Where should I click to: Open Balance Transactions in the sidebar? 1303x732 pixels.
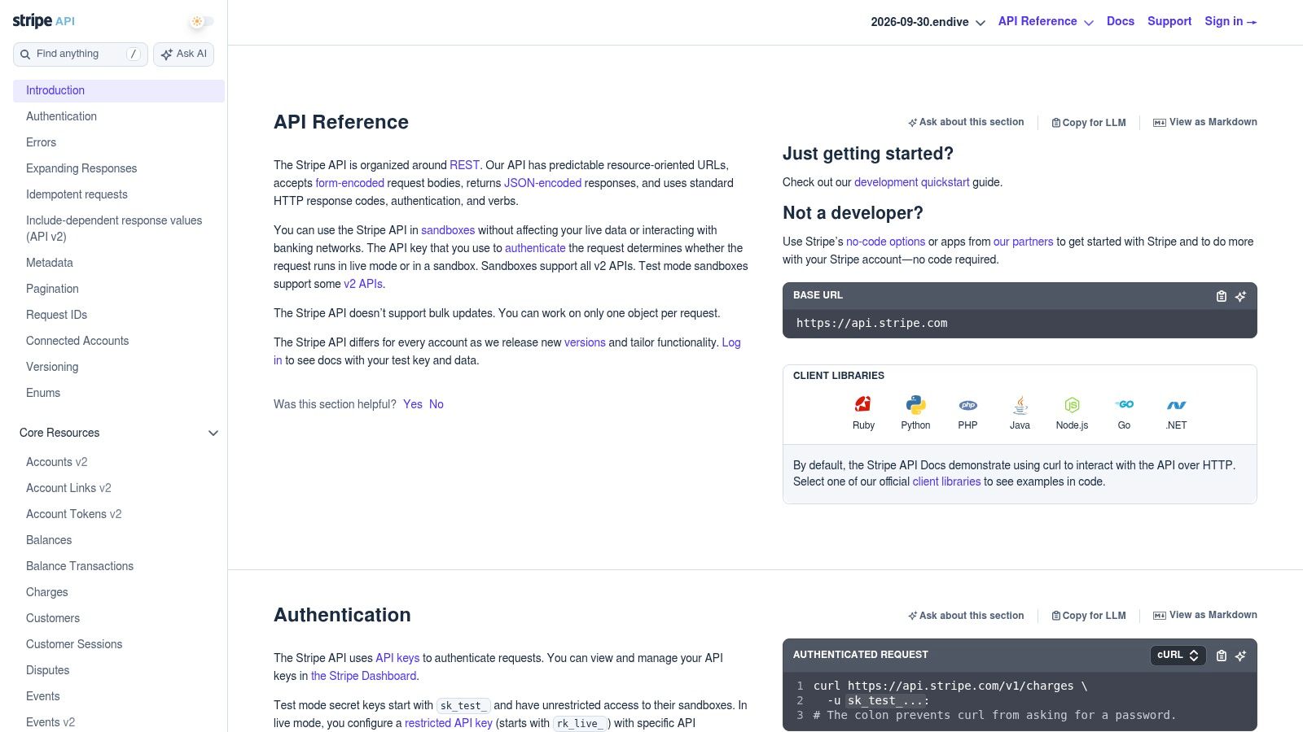point(80,566)
